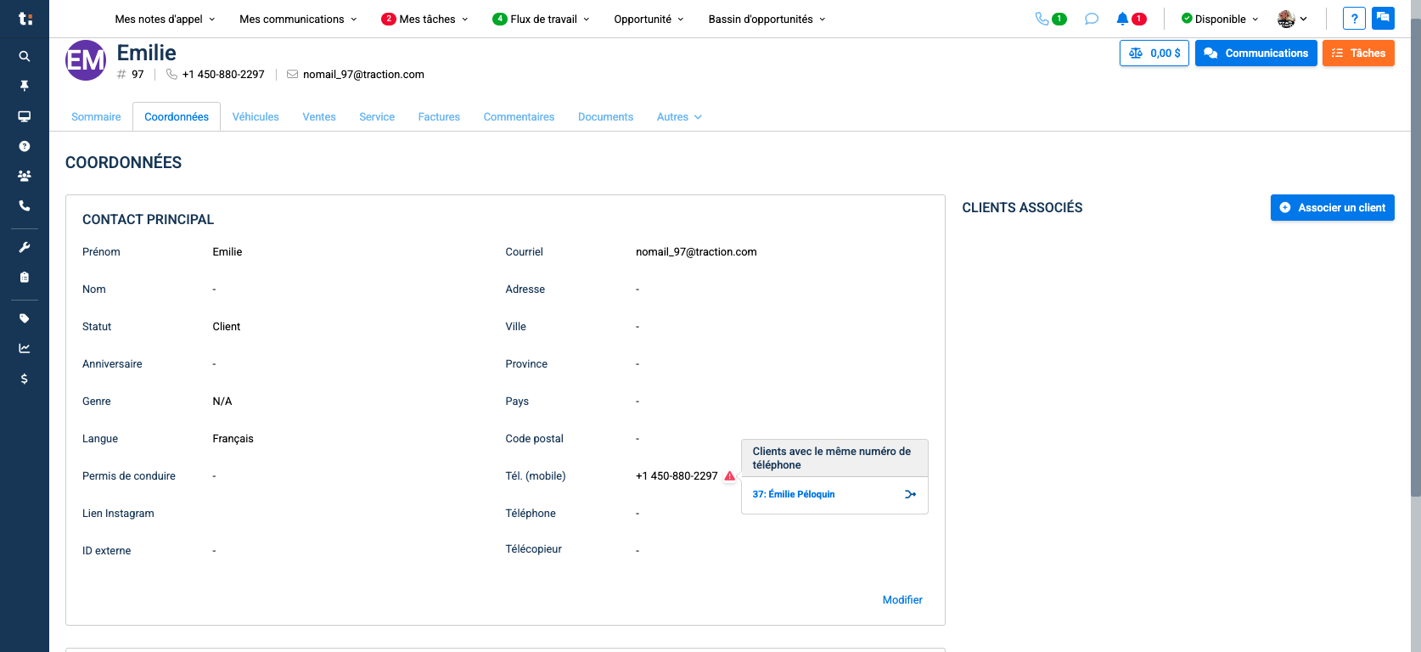
Task: Open the user avatar profile dropdown
Action: [x=1292, y=19]
